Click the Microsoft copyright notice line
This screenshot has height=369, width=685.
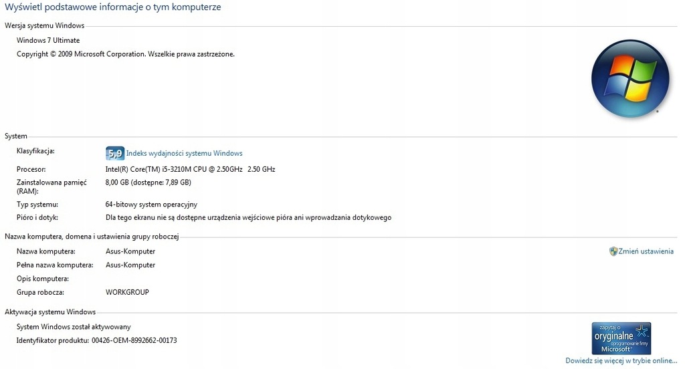(125, 54)
